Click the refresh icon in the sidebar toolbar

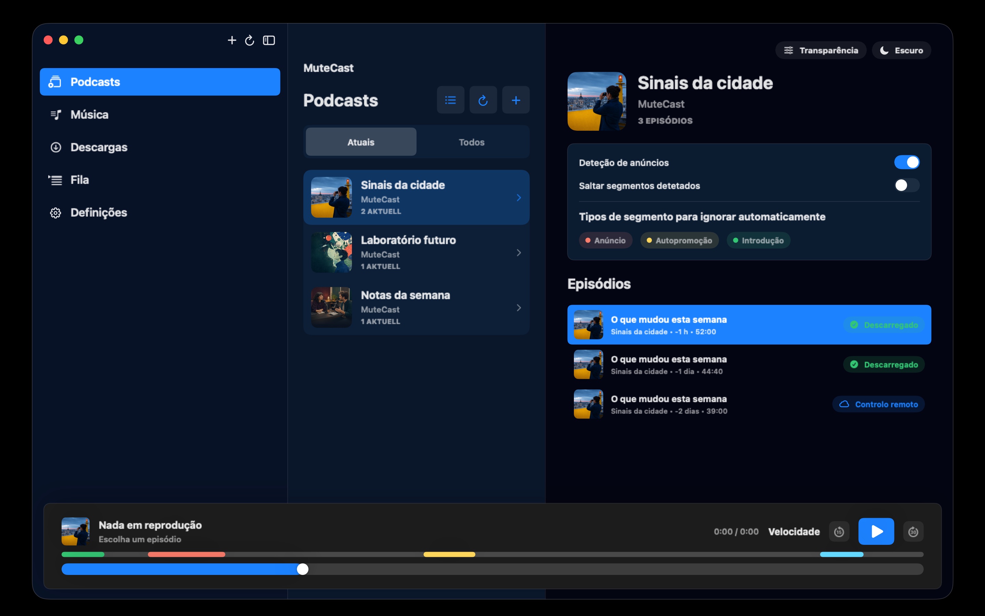point(250,40)
